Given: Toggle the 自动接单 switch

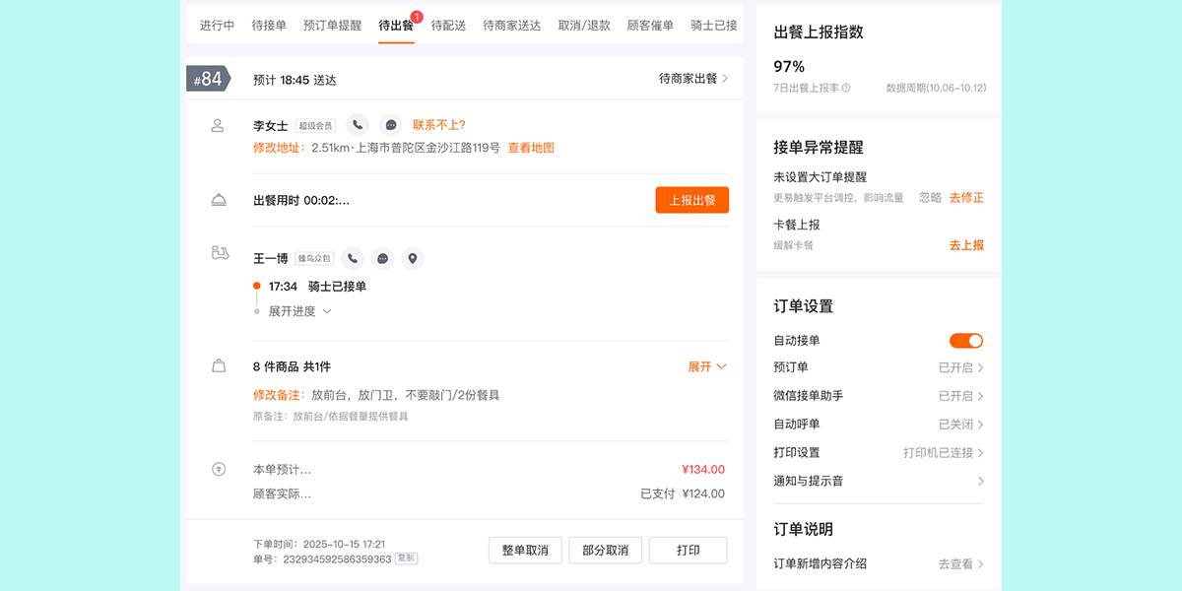Looking at the screenshot, I should (965, 341).
